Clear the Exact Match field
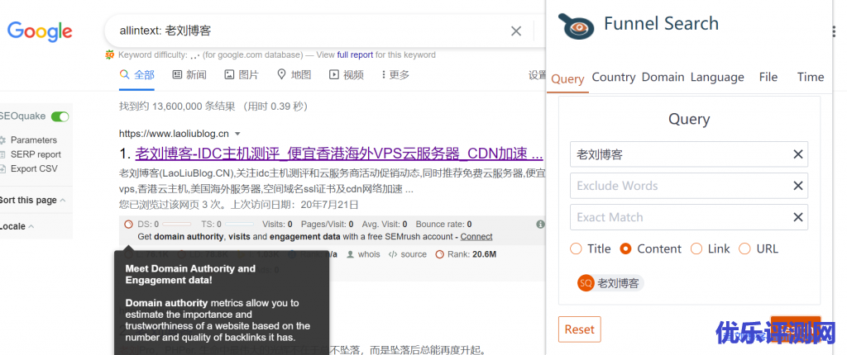847x355 pixels. coord(798,217)
